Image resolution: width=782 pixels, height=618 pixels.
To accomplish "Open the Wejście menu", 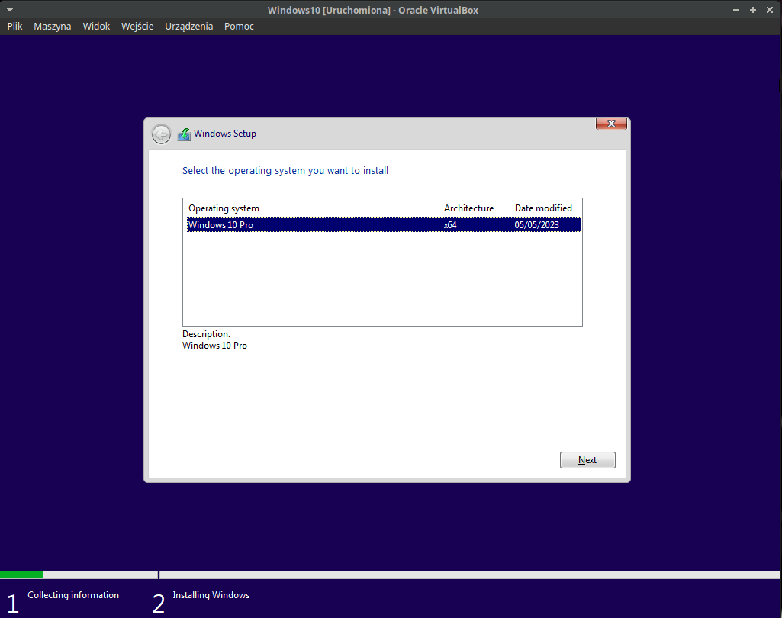I will coord(137,27).
